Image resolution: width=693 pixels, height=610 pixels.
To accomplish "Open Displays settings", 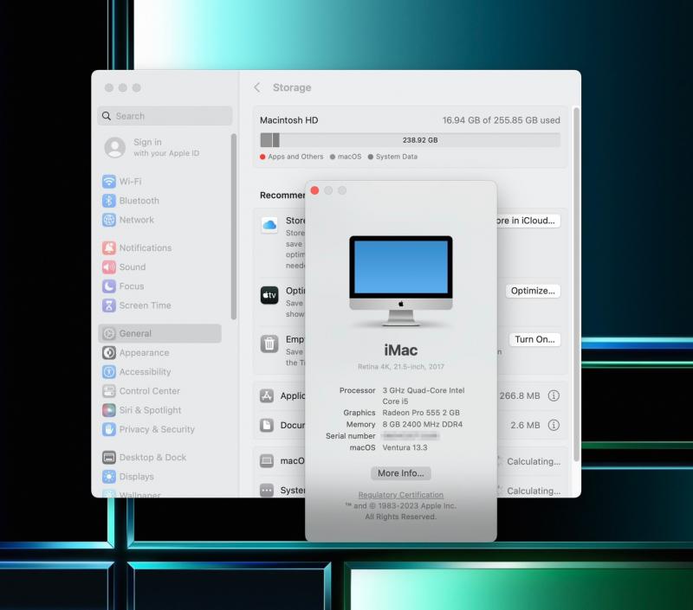I will click(128, 476).
